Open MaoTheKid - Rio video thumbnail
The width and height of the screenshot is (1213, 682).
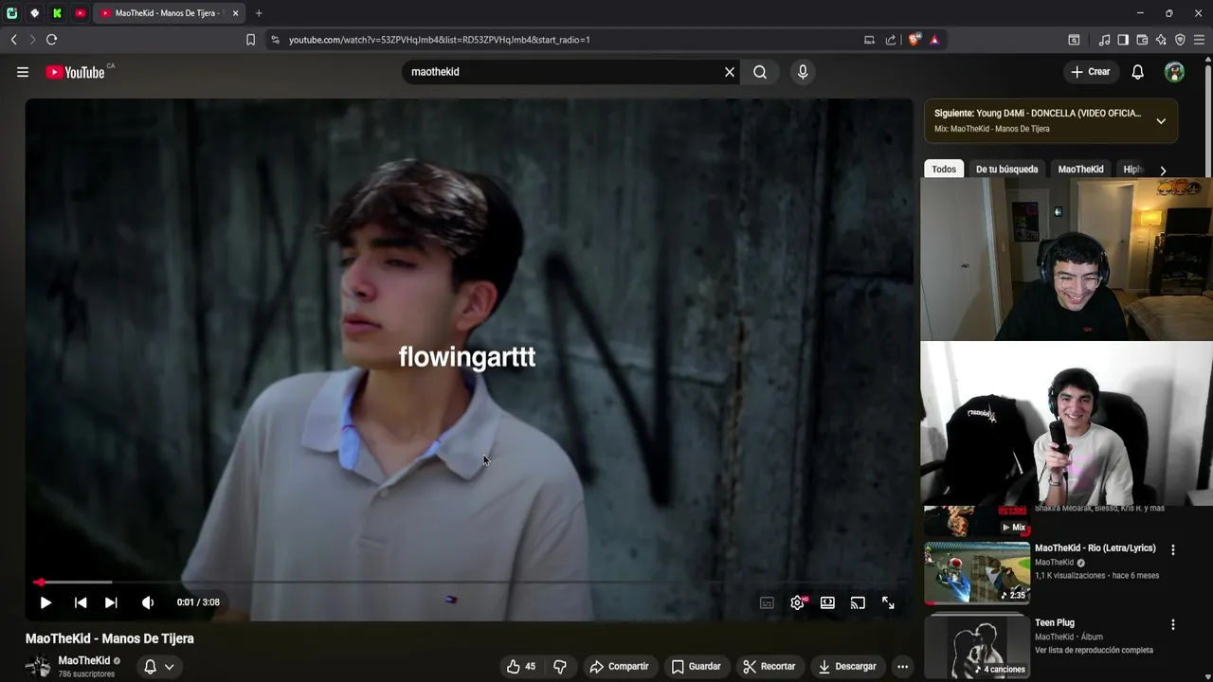(x=976, y=572)
